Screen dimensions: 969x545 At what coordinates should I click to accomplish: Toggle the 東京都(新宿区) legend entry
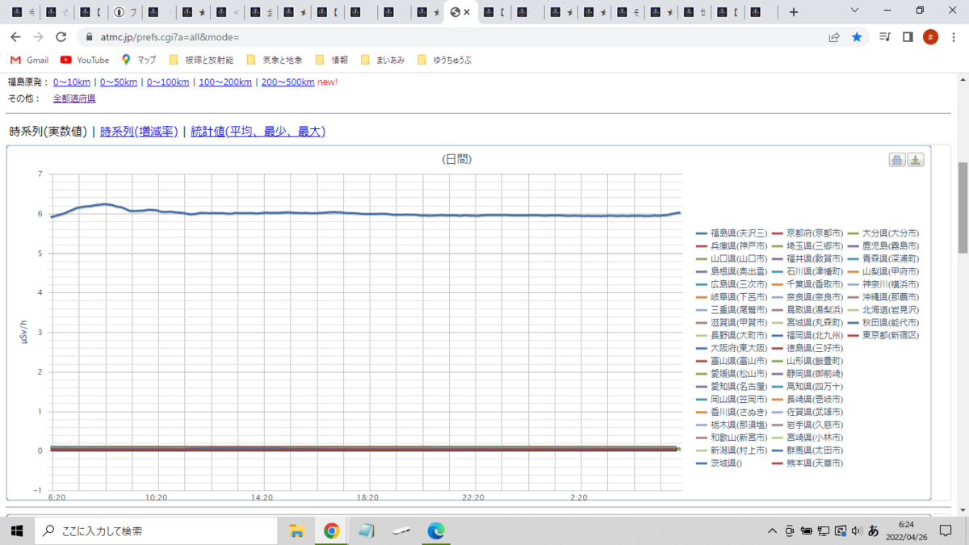coord(883,335)
